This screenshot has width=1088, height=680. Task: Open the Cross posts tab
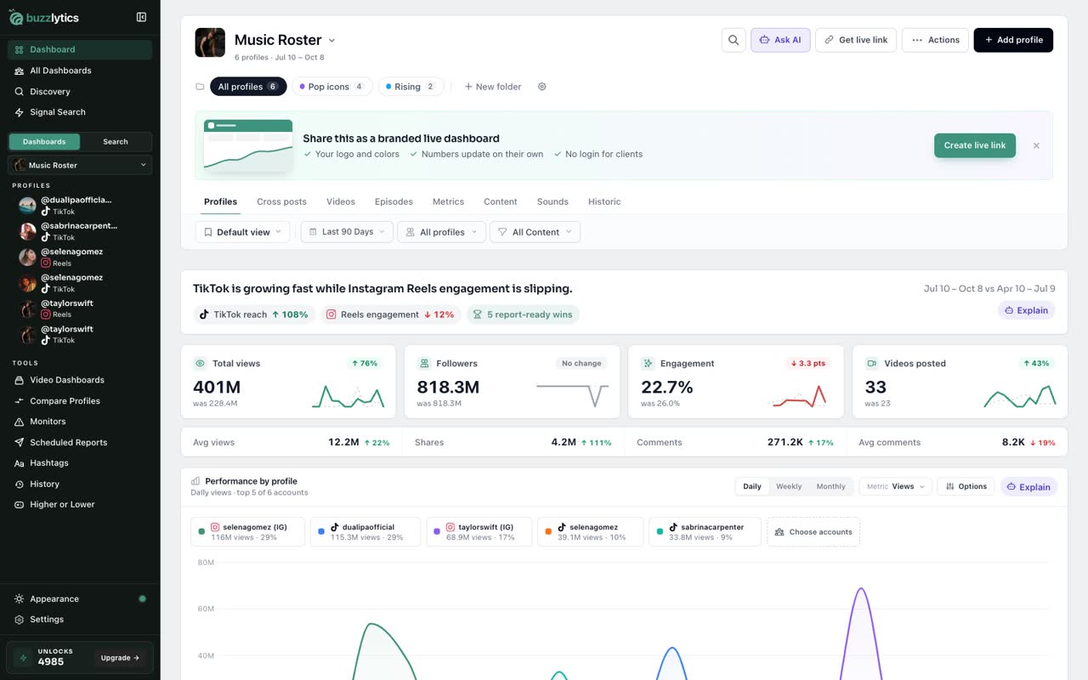(x=281, y=201)
